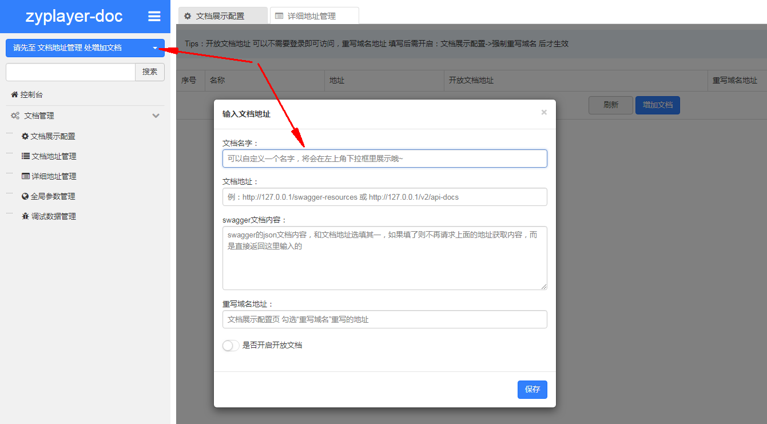
Task: Collapse the 文档管理 menu chevron
Action: click(156, 116)
